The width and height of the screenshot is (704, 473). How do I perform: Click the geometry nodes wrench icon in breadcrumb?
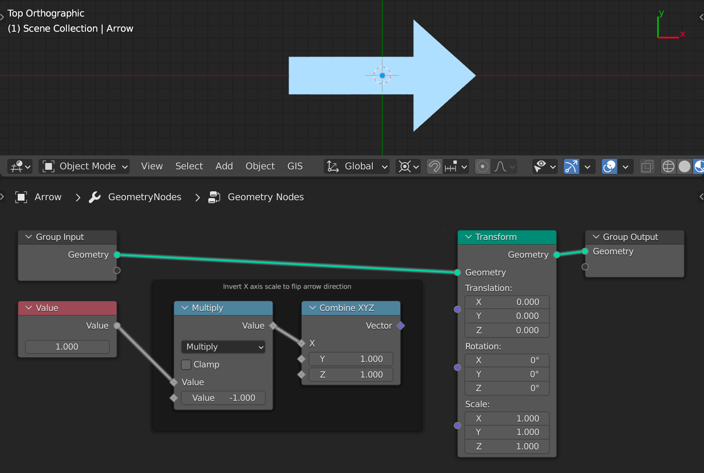[95, 197]
